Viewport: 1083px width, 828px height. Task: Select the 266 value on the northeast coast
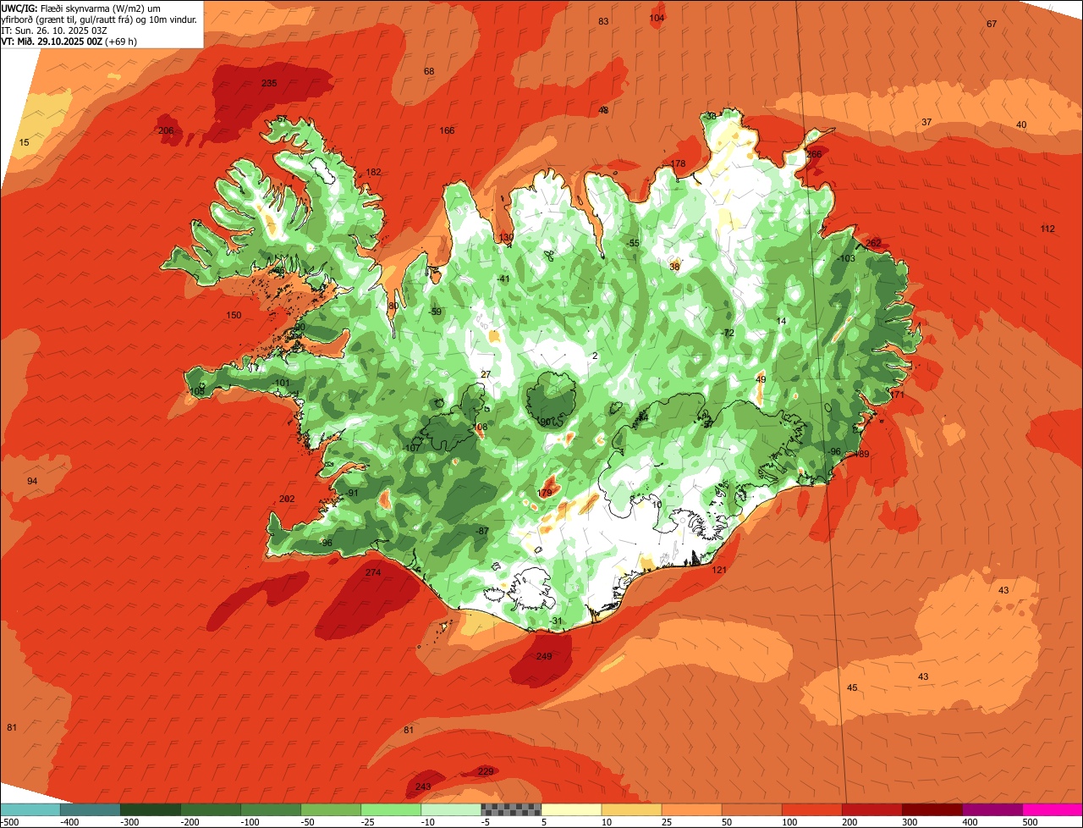tap(814, 154)
